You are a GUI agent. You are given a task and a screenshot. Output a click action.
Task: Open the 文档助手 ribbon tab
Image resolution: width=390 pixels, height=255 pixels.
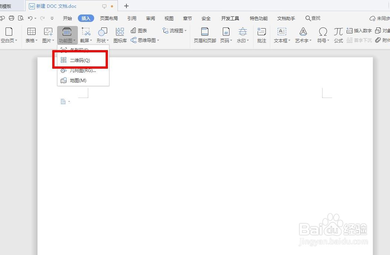click(286, 18)
